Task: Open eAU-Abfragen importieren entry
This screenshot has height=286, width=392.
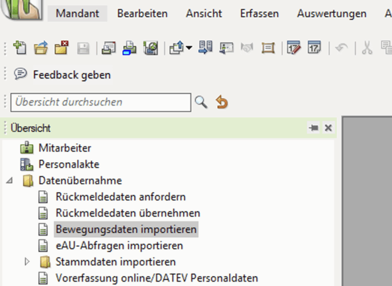Action: tap(119, 246)
